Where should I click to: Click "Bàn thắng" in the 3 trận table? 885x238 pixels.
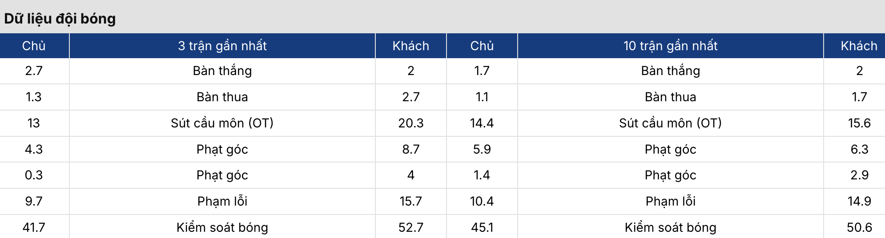point(222,71)
